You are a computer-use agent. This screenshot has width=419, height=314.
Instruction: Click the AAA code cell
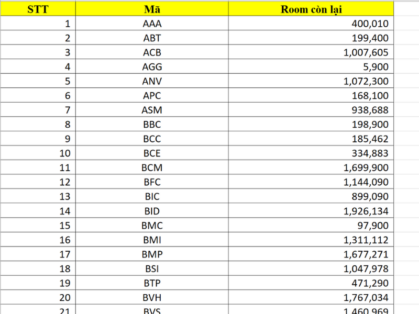pyautogui.click(x=152, y=24)
